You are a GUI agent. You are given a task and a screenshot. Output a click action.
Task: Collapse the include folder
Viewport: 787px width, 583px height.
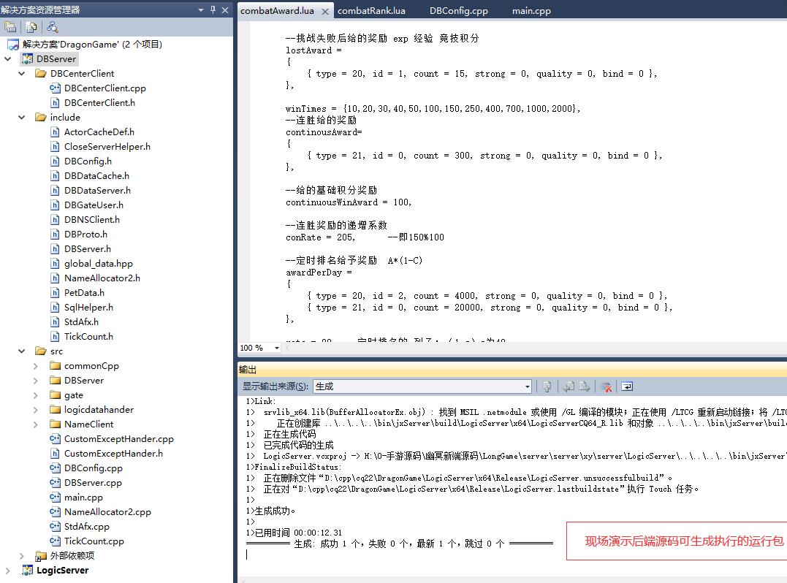point(22,117)
